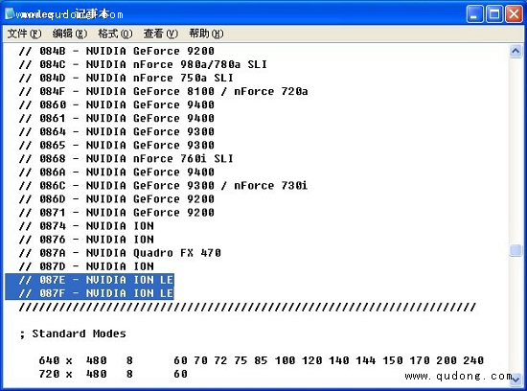527x391 pixels.
Task: Click the line '0876 - NVIDIA ION'
Action: 86,240
